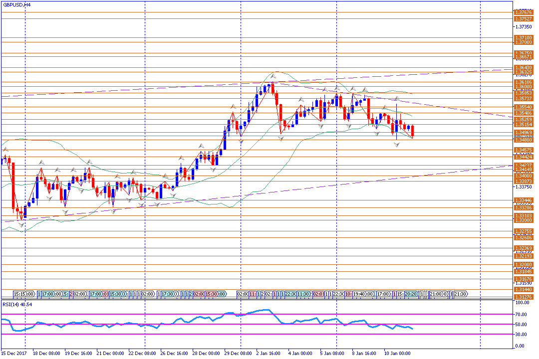Select the 1.32000 price level label
Viewport: 539px width, 359px height.
(523, 265)
